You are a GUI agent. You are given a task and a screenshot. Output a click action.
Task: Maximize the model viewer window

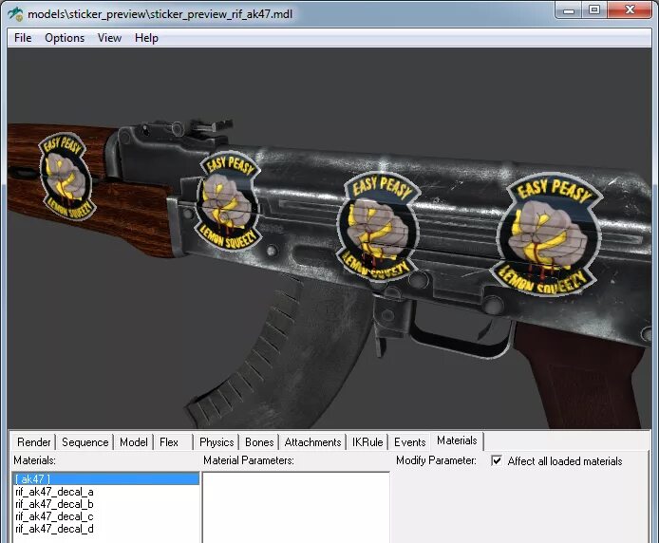(594, 10)
